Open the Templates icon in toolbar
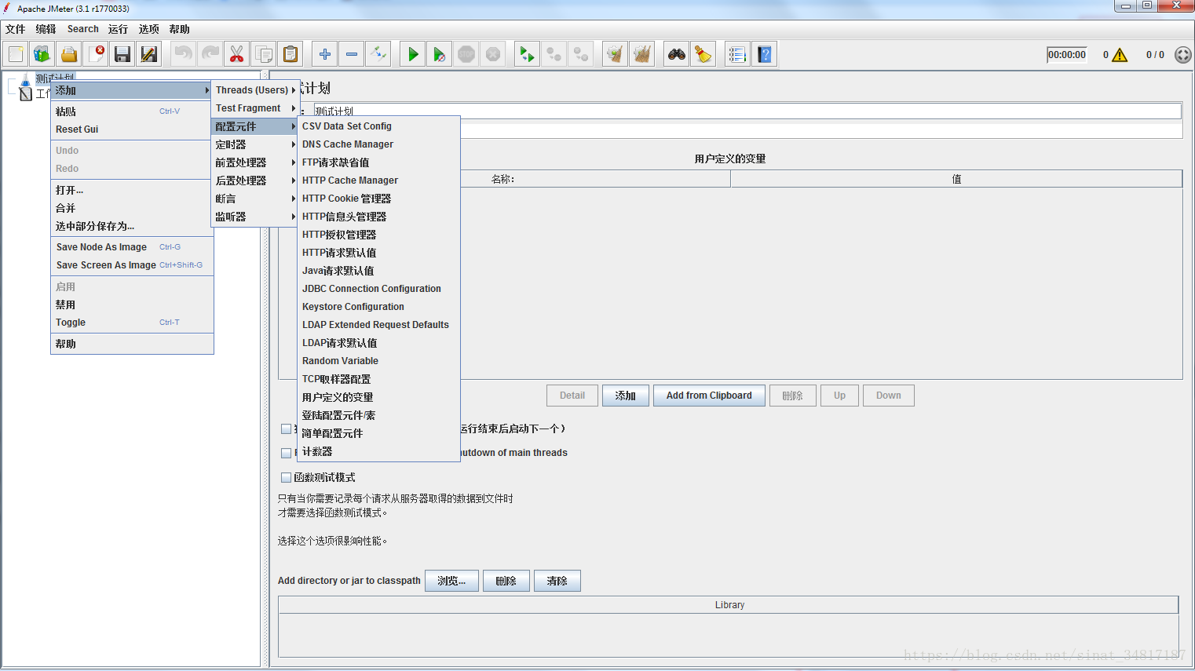The height and width of the screenshot is (671, 1195). 42,54
